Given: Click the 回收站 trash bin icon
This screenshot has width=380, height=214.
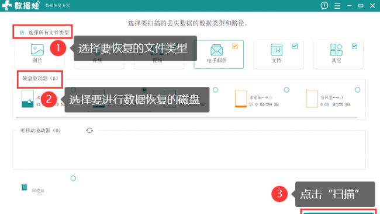Looking at the screenshot, I should click(24, 187).
